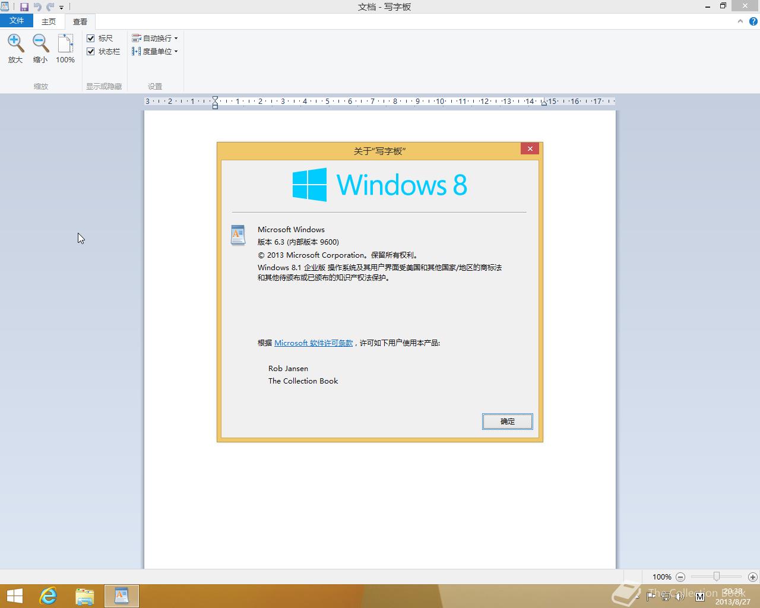The height and width of the screenshot is (608, 760).
Task: Open the Customize Quick Access Toolbar dropdown arrow
Action: click(x=61, y=8)
